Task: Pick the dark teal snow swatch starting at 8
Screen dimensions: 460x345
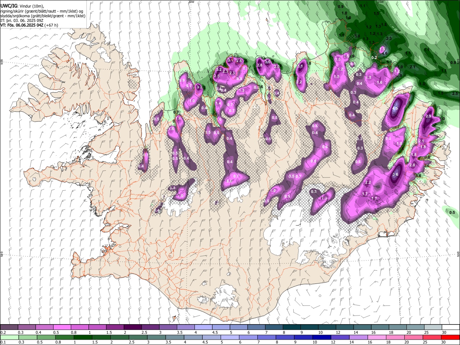Action: tap(291, 327)
